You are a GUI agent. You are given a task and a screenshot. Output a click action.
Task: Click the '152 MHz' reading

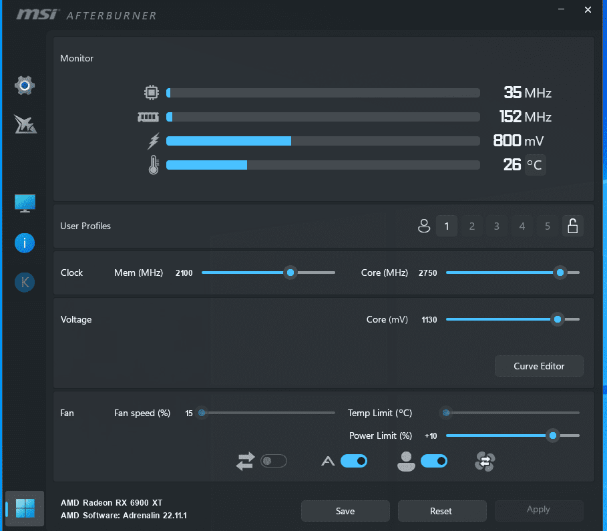pos(526,117)
